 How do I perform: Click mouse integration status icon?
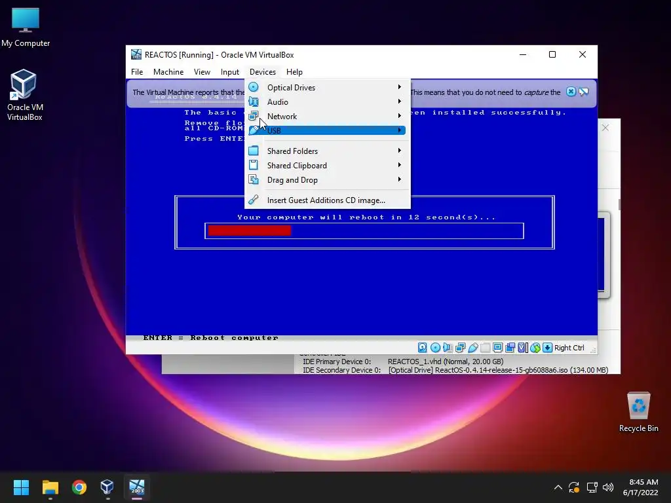tap(535, 348)
